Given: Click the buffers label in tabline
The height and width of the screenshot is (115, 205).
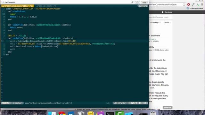Looking at the screenshot, I should coord(143,6).
